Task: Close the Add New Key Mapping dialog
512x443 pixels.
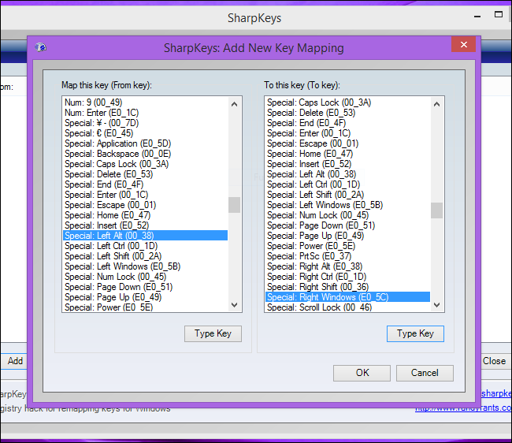Action: 463,44
